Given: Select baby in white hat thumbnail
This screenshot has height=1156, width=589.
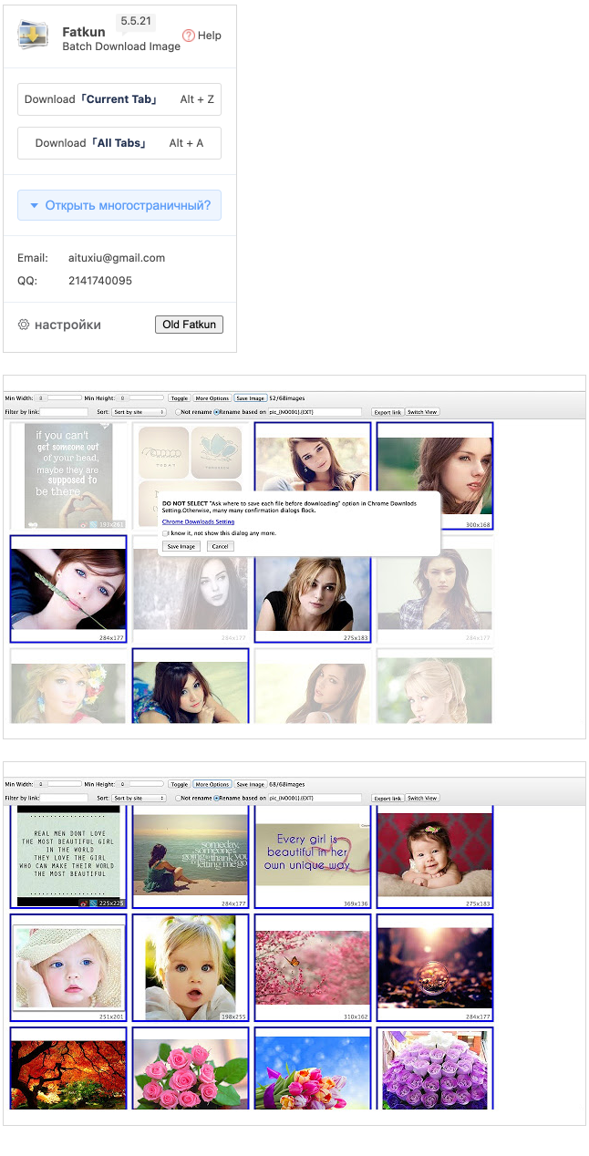Looking at the screenshot, I should [x=68, y=968].
